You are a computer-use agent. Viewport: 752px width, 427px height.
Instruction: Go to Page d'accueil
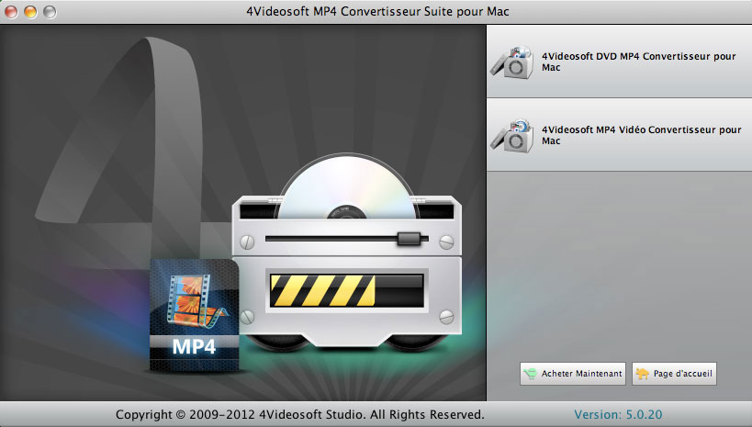coord(674,374)
